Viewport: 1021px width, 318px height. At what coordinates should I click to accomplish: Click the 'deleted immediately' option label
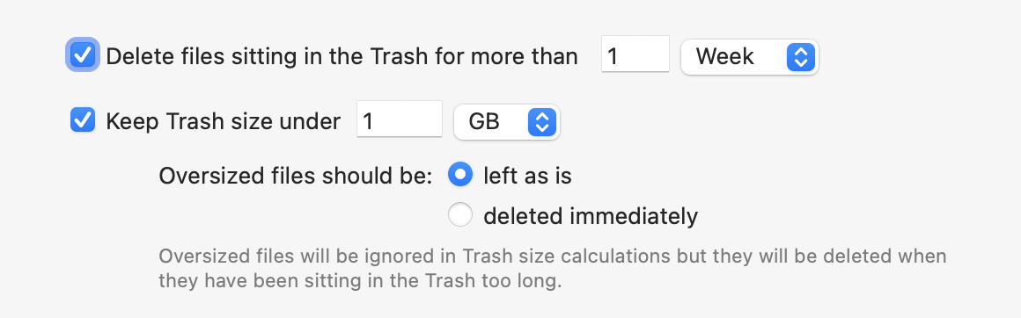pos(591,215)
